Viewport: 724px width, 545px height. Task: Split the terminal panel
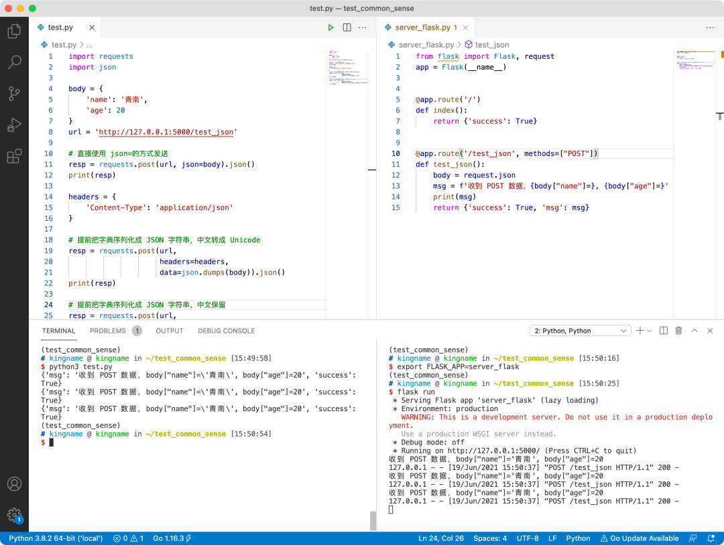coord(664,331)
